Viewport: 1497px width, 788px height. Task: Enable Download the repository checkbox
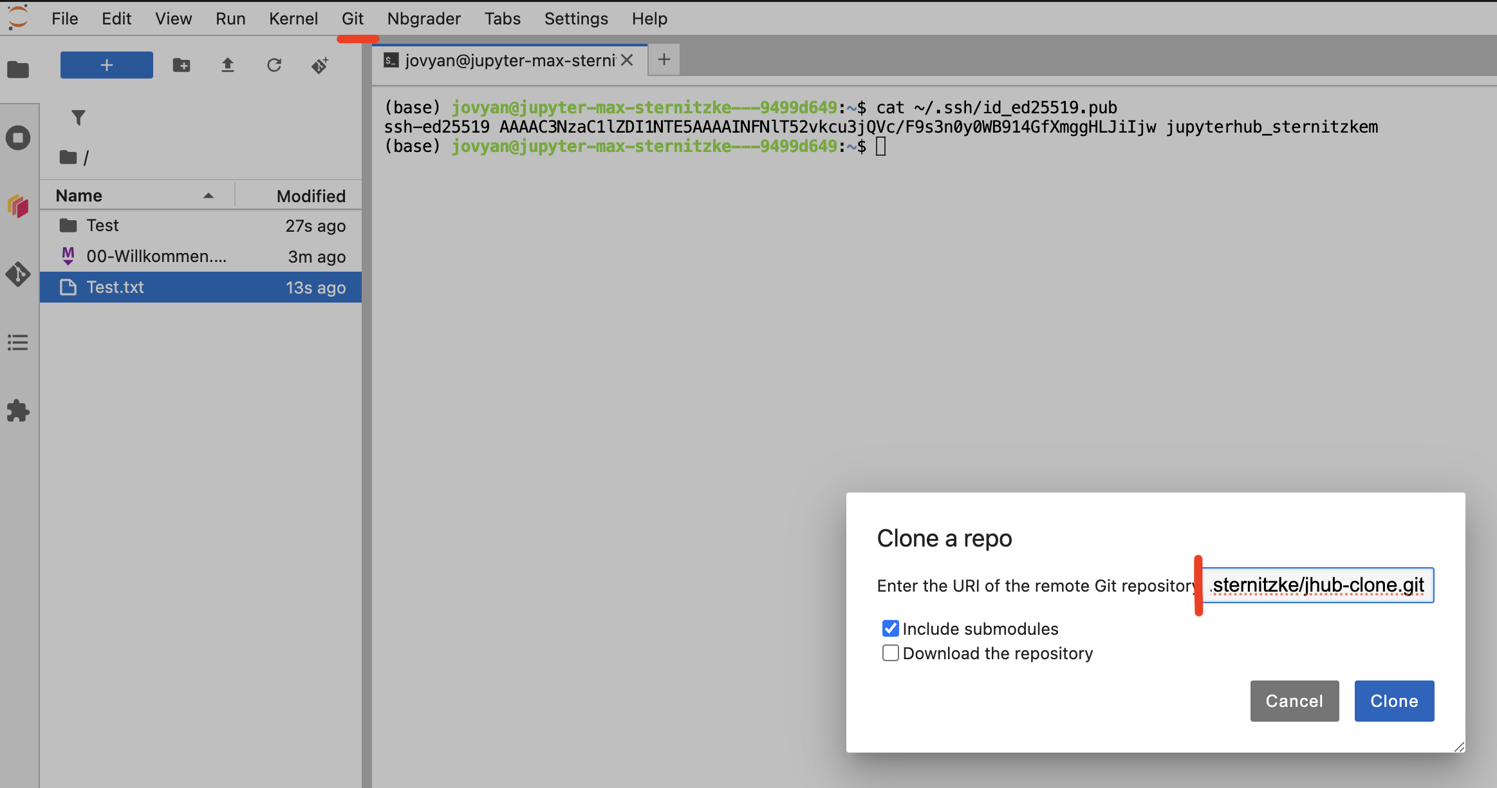click(x=891, y=653)
